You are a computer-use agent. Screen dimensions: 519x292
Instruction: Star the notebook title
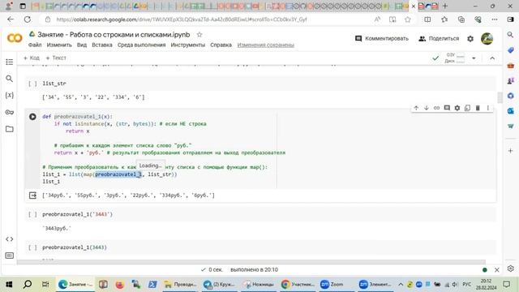pos(199,34)
